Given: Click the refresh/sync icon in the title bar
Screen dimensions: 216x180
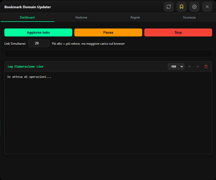Looking at the screenshot, I should tap(169, 7).
